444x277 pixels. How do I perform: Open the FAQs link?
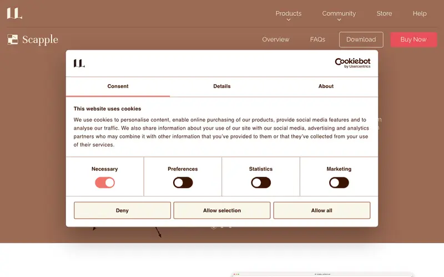[317, 39]
